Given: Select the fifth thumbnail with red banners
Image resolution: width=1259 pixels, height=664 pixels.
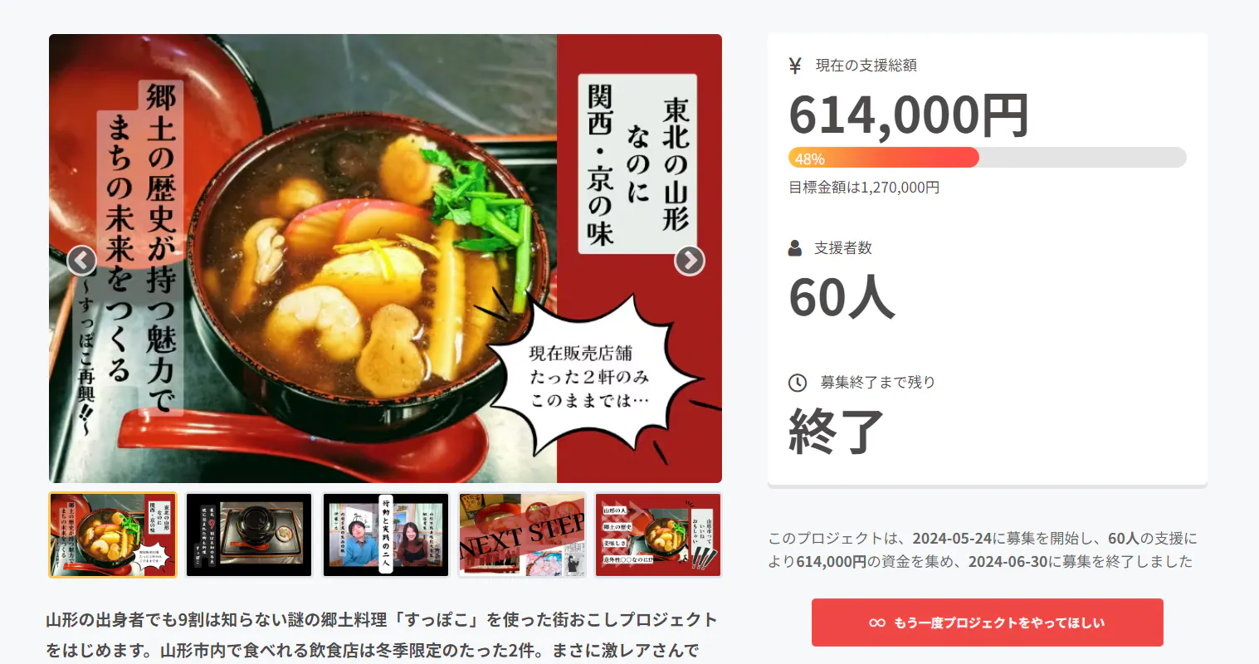Looking at the screenshot, I should (x=658, y=535).
